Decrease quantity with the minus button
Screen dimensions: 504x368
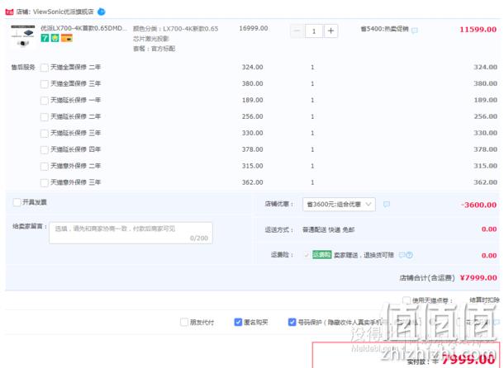click(x=297, y=31)
